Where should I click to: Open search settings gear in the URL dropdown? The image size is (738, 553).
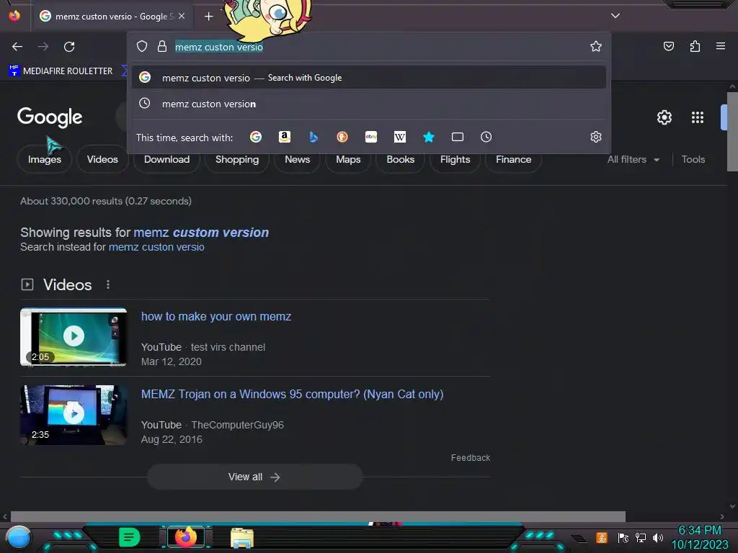[596, 137]
